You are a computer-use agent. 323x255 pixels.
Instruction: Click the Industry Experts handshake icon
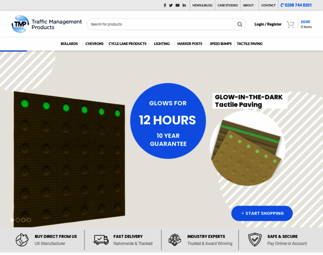(175, 240)
